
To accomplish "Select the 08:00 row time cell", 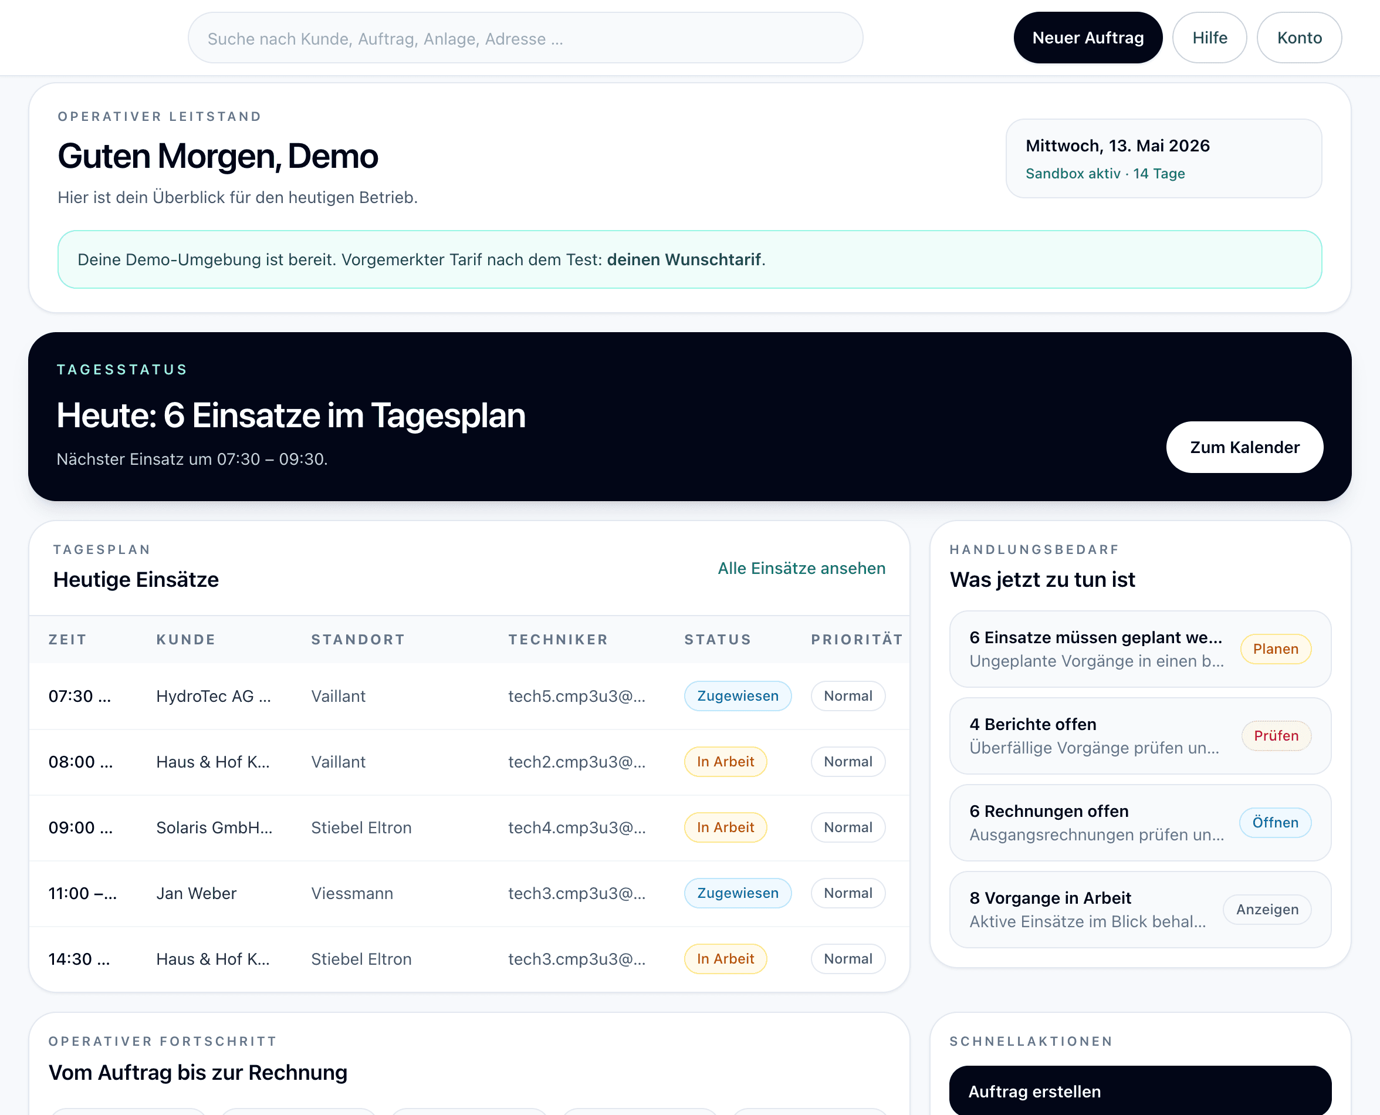I will click(80, 762).
